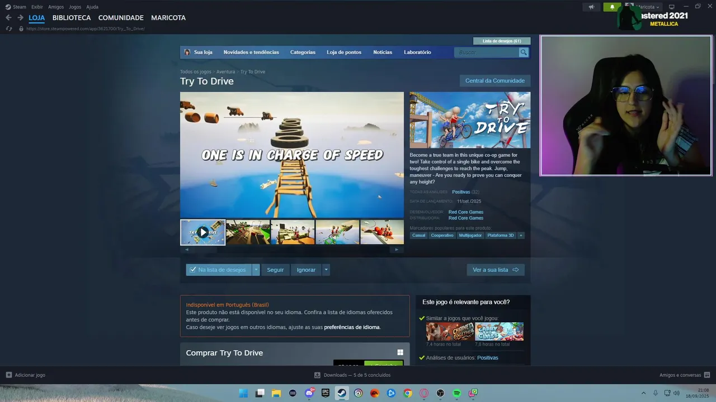This screenshot has height=402, width=716.
Task: Open Central da Comunidade
Action: tap(495, 80)
